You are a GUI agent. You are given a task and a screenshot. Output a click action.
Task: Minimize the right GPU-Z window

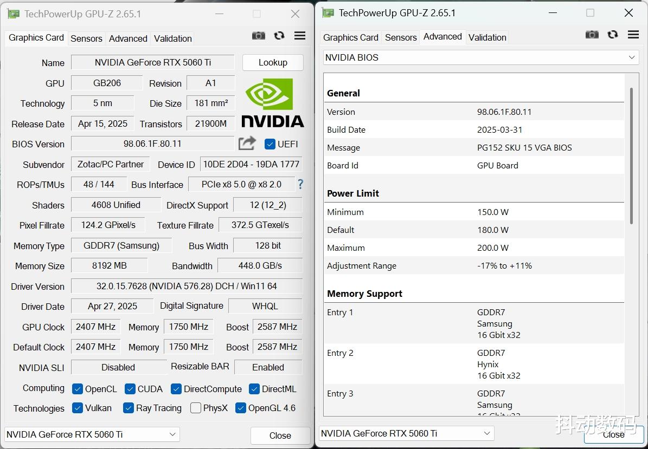(553, 13)
